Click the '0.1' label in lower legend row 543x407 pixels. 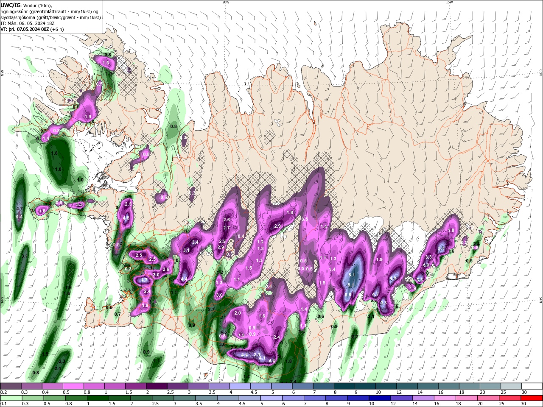click(4, 404)
